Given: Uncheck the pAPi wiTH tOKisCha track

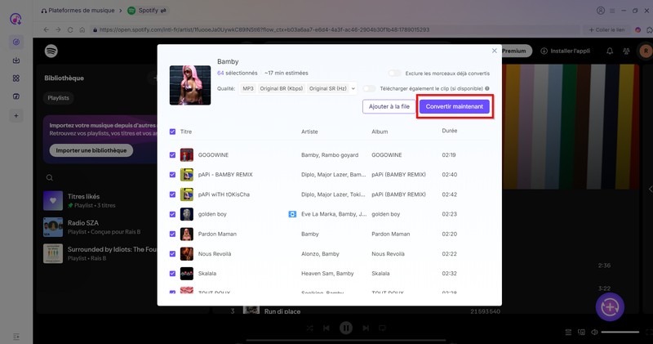Looking at the screenshot, I should click(x=172, y=194).
